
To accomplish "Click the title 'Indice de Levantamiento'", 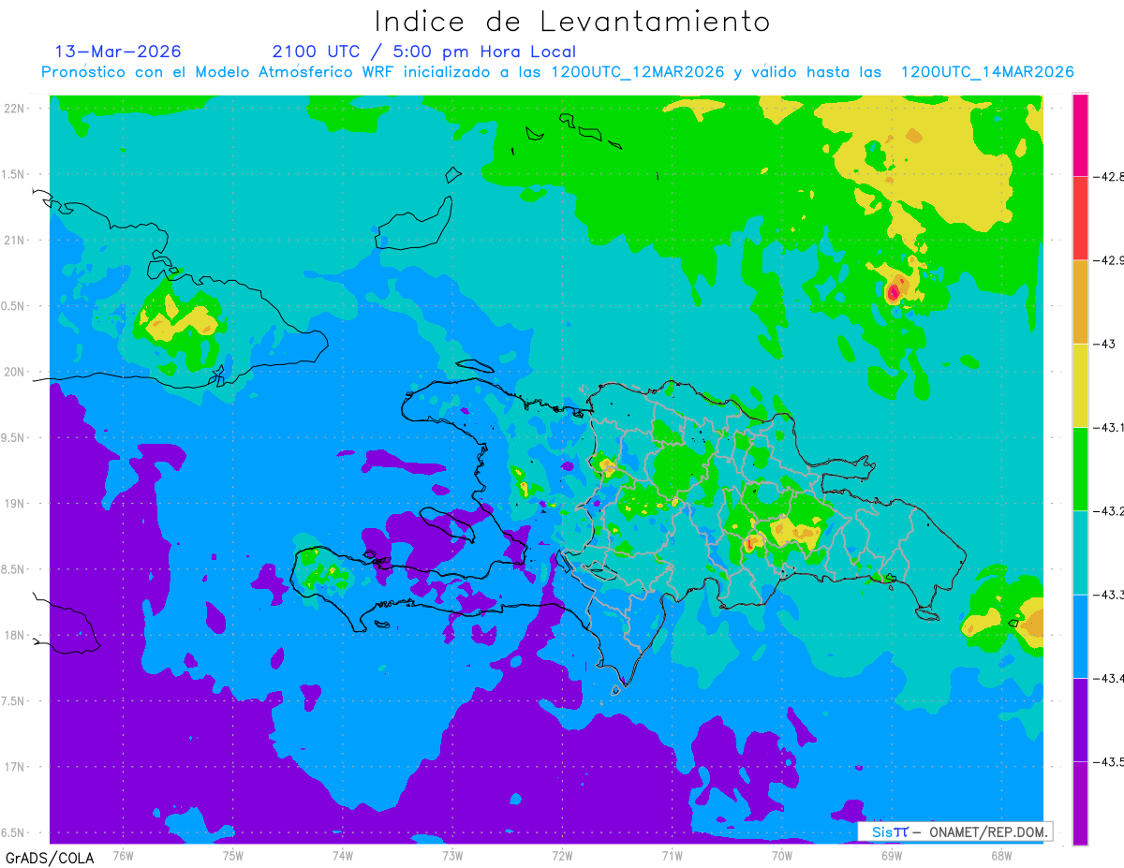I will pyautogui.click(x=572, y=21).
